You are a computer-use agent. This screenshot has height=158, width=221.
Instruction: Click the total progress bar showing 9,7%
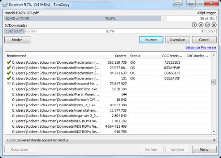pos(110,31)
